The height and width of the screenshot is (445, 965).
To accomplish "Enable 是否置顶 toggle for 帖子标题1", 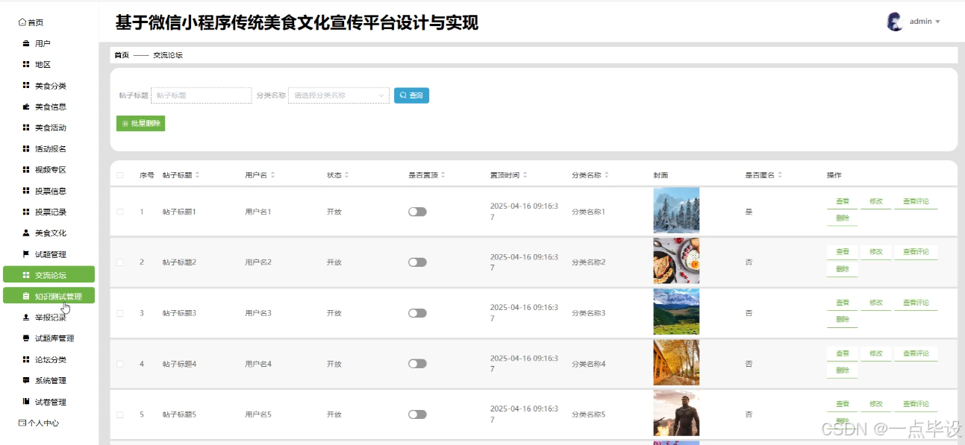I will (418, 211).
